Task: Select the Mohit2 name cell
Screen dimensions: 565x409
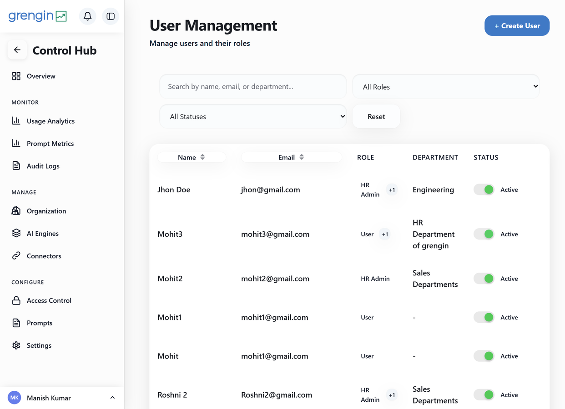Action: pyautogui.click(x=170, y=279)
